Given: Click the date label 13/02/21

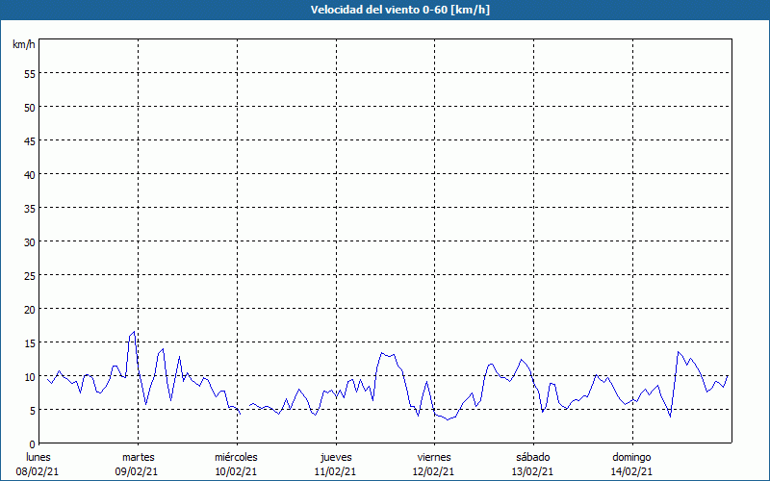Looking at the screenshot, I should click(x=533, y=471).
